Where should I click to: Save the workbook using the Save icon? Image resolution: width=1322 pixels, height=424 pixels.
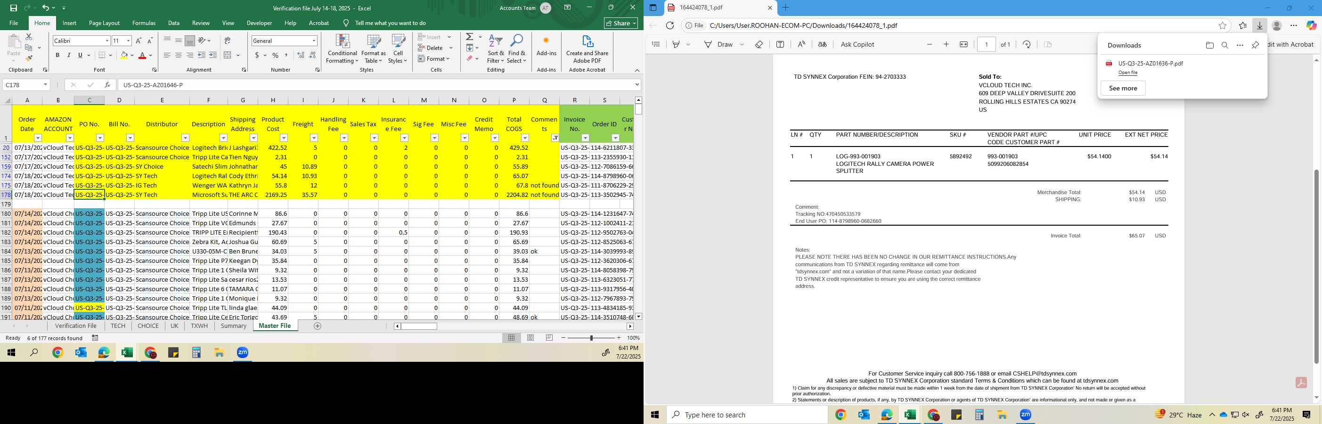click(x=13, y=8)
